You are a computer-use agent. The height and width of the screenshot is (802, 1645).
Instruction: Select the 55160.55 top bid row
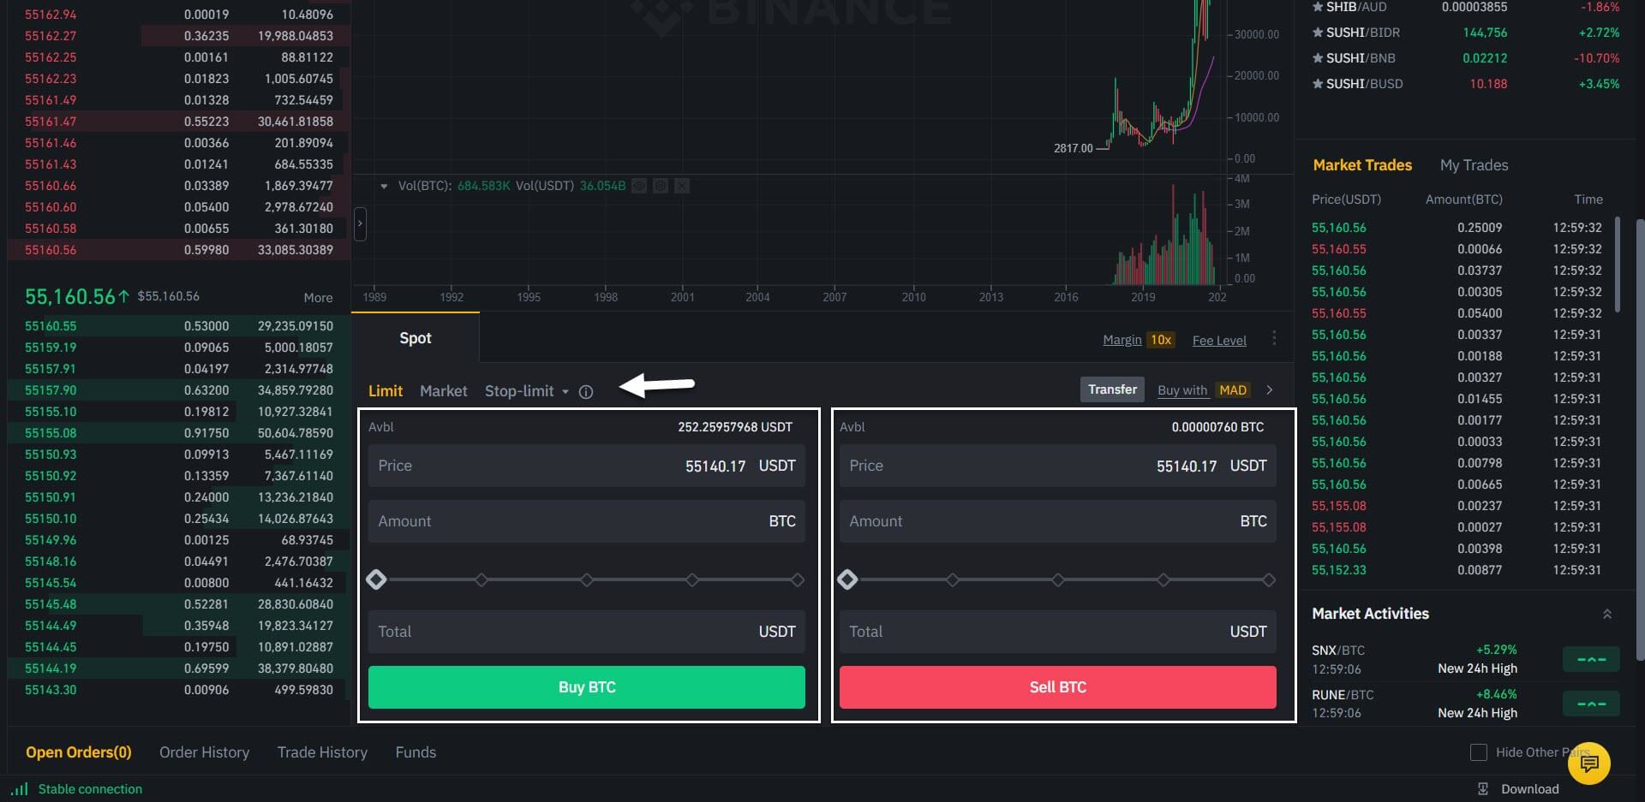point(178,326)
